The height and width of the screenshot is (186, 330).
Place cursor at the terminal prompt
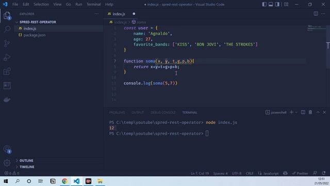pyautogui.click(x=207, y=133)
